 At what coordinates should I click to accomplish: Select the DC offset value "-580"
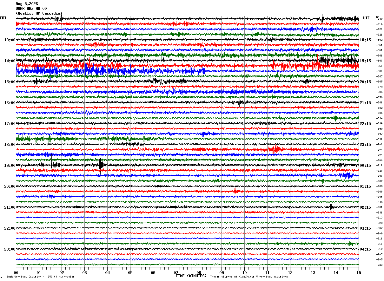point(379,71)
